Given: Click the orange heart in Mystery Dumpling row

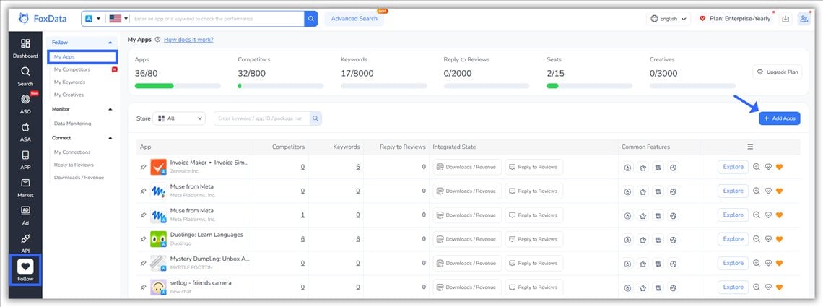Looking at the screenshot, I should 779,264.
